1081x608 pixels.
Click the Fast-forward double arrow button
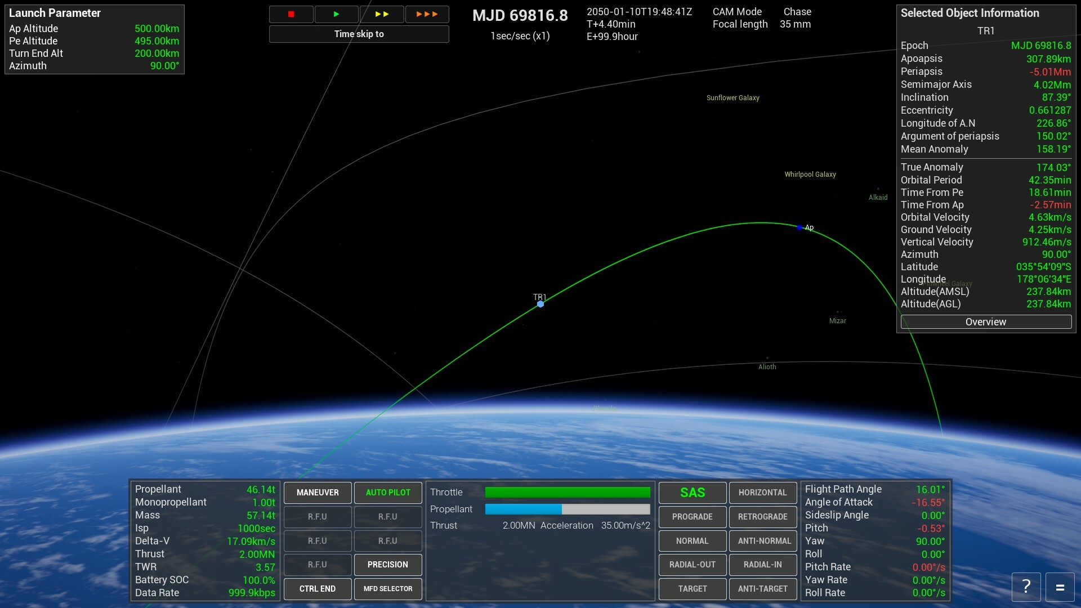382,14
